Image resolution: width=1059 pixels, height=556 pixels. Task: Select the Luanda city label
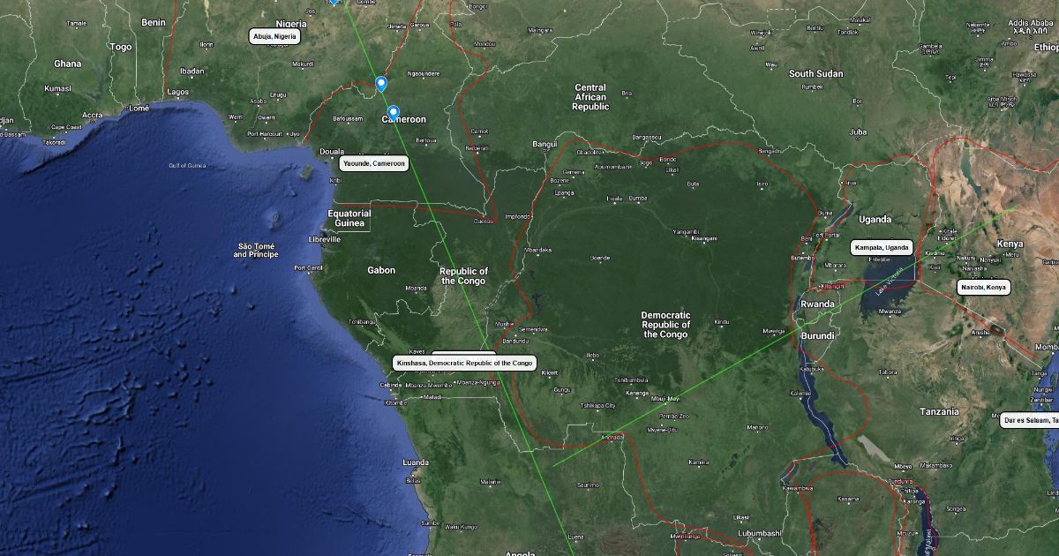pos(416,462)
